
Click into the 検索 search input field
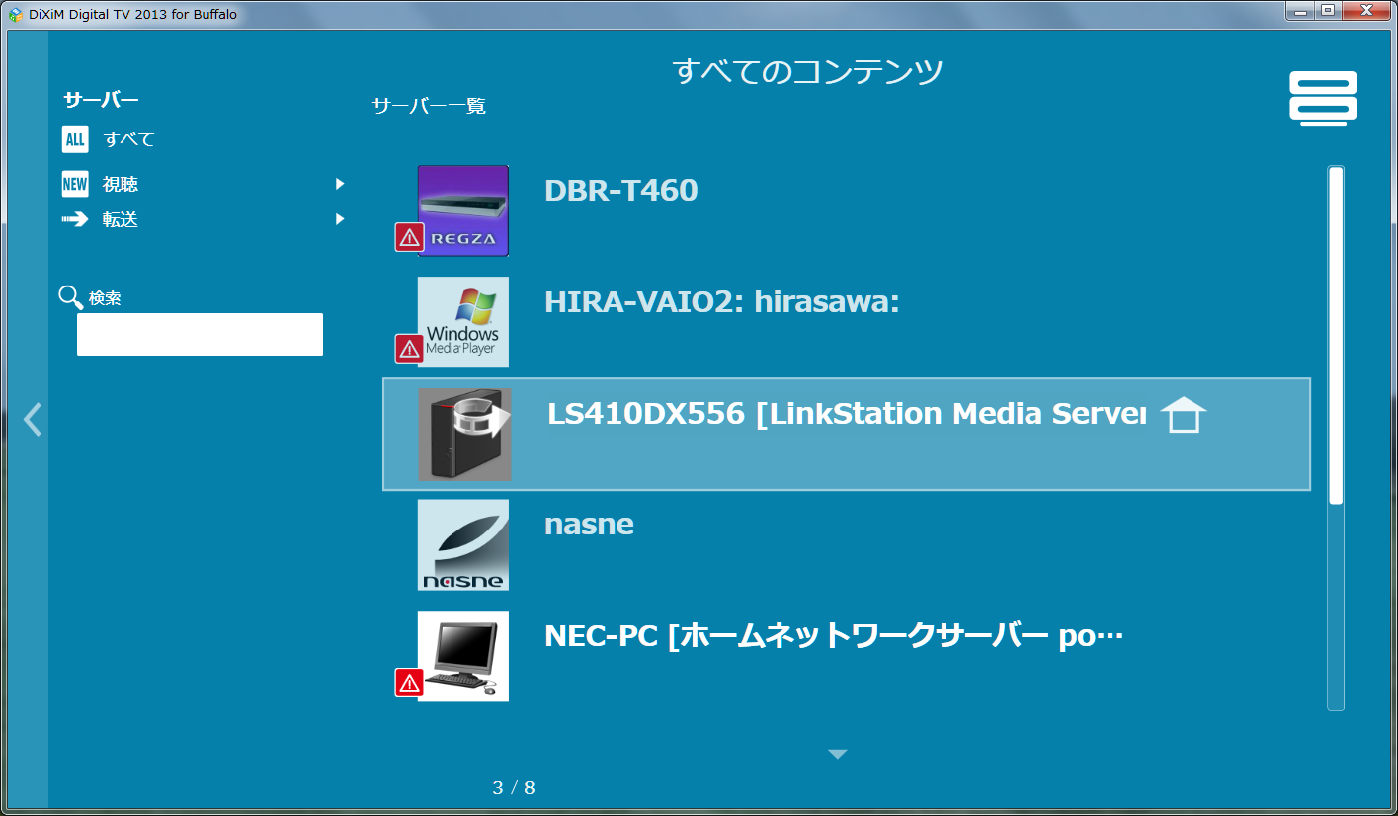(x=201, y=334)
